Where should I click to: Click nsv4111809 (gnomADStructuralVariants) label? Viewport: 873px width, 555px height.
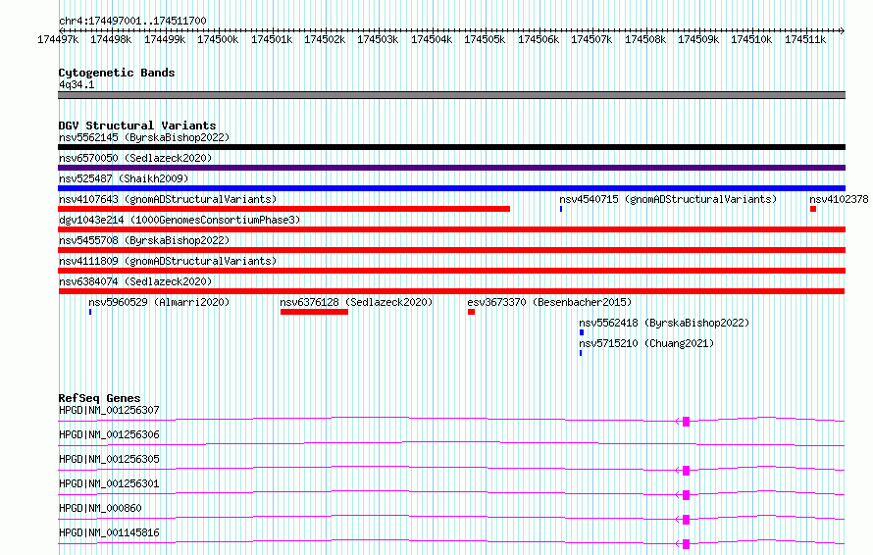click(168, 261)
